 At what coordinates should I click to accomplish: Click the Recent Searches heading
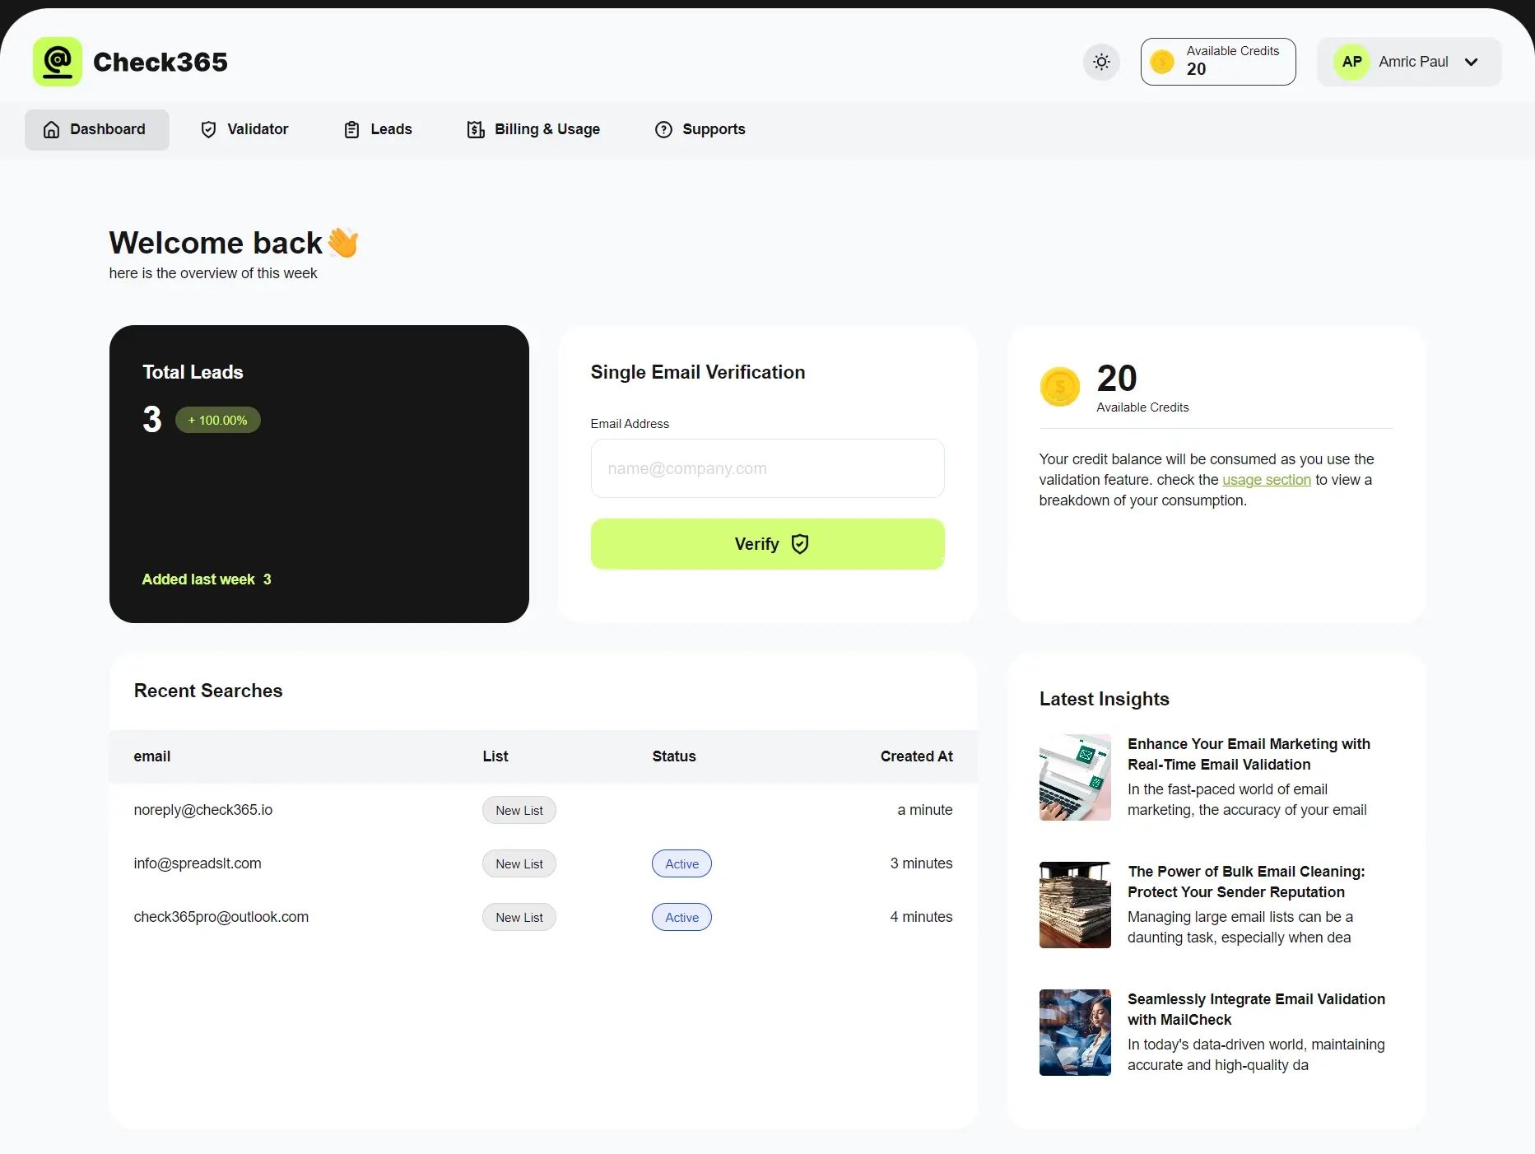point(208,691)
